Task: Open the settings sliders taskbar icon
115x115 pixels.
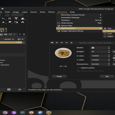Action: click(x=22, y=112)
